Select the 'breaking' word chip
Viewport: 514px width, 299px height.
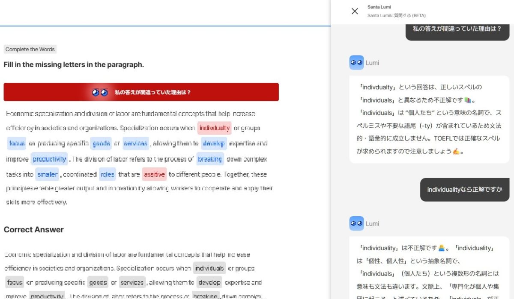click(209, 158)
